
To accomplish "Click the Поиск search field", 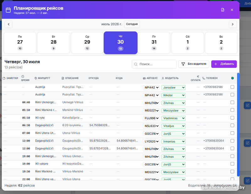I will pyautogui.click(x=154, y=64).
